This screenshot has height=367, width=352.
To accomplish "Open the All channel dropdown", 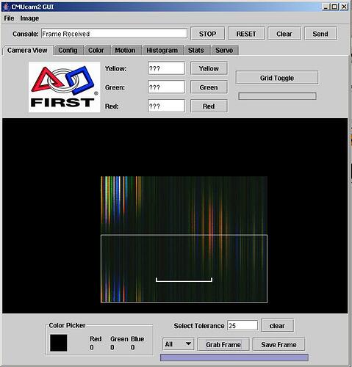I will (x=178, y=344).
